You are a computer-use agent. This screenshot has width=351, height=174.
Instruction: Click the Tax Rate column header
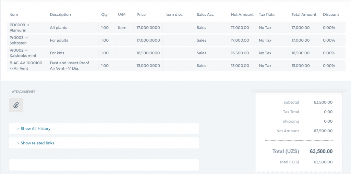pos(267,14)
